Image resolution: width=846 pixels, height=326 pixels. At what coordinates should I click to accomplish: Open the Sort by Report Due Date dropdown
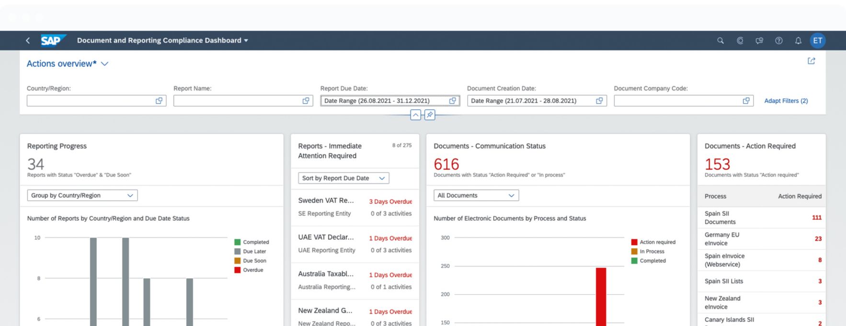pos(343,178)
